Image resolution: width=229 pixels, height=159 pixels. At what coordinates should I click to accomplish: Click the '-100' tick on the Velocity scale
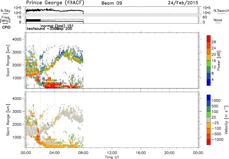click(x=216, y=128)
